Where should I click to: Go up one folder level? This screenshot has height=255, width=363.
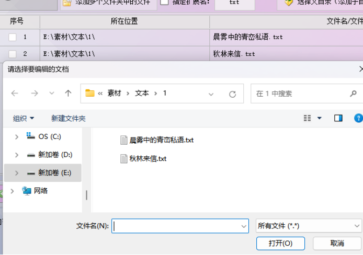coord(68,94)
